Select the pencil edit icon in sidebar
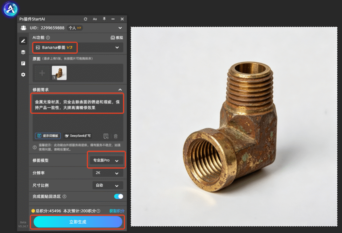342x233 pixels. tap(23, 41)
